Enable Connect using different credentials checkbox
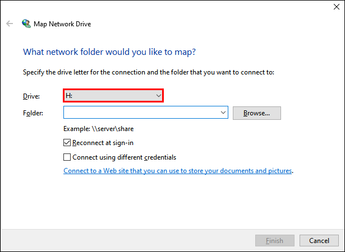Viewport: 345px width, 252px height. coord(67,157)
